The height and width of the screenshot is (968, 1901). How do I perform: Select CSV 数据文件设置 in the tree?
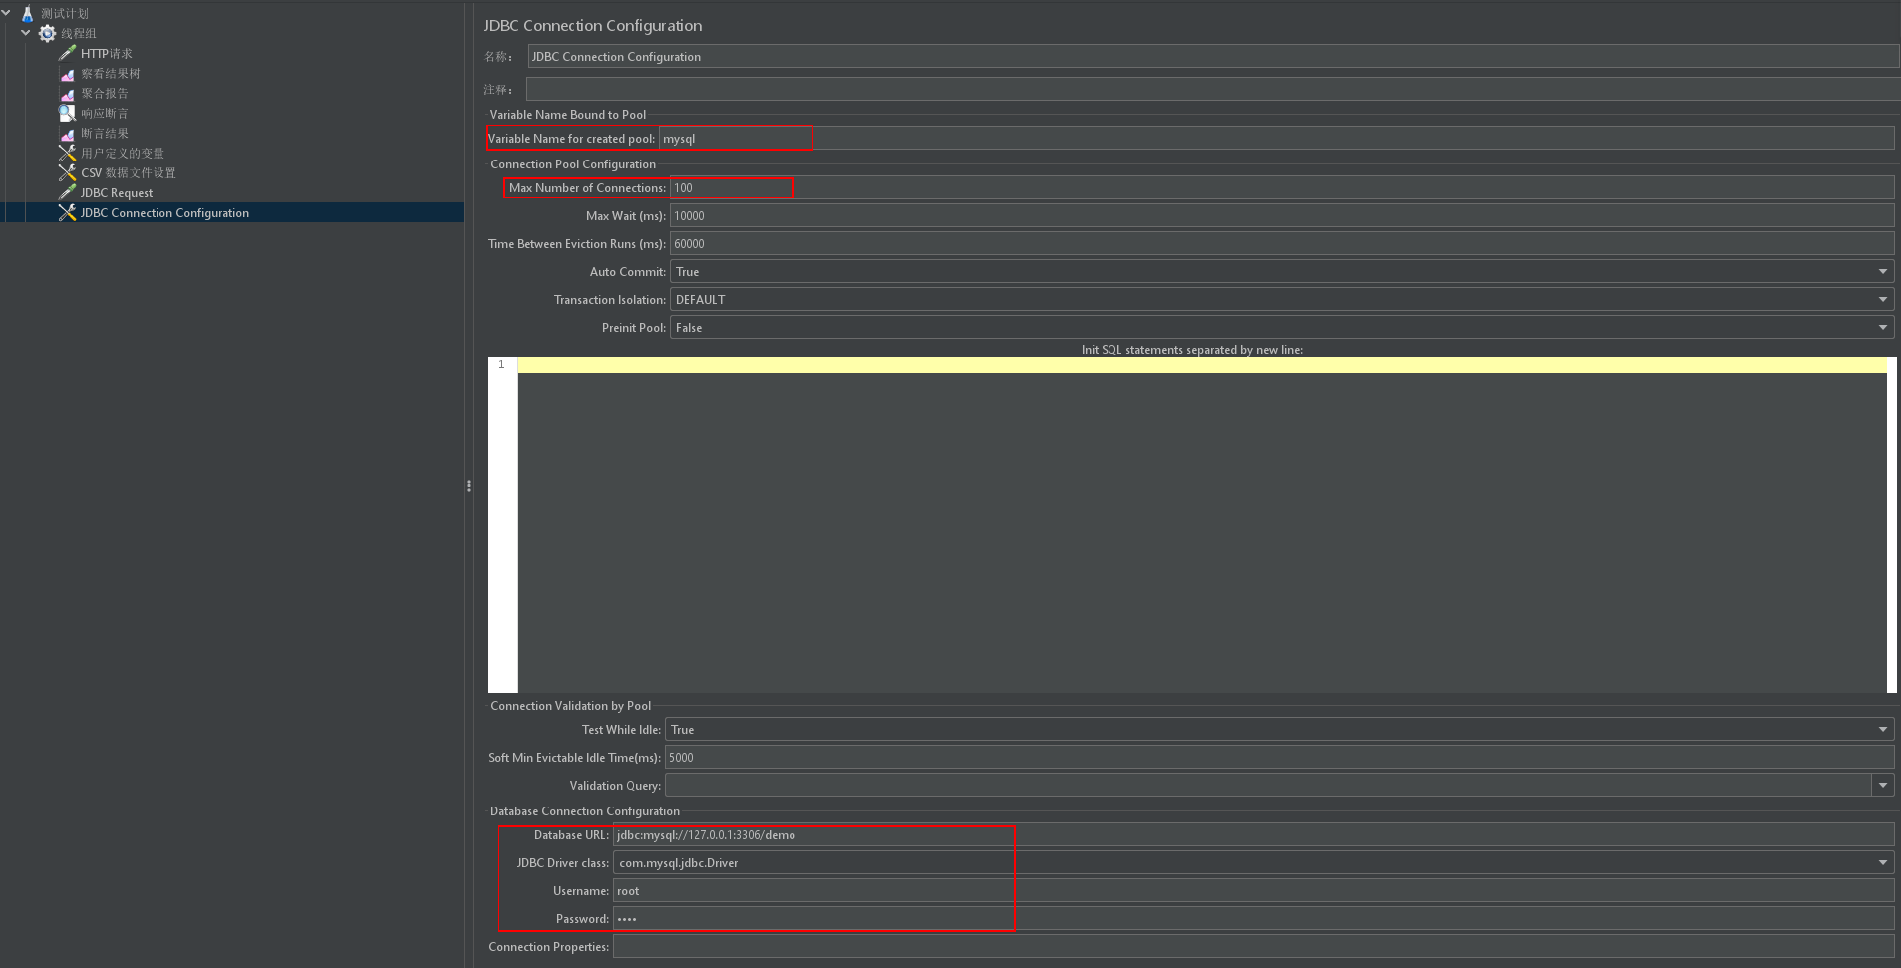pos(129,172)
